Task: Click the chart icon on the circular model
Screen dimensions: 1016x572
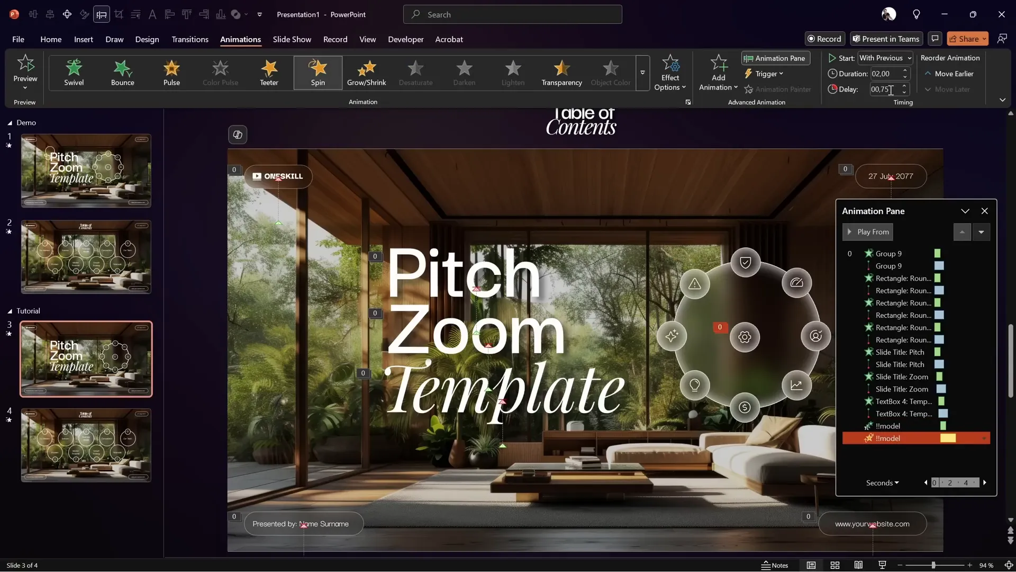Action: pos(796,385)
